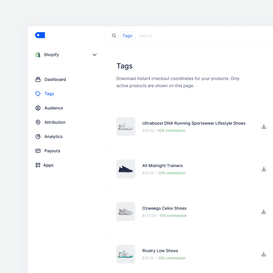Click the magnifier search icon
Image resolution: width=273 pixels, height=273 pixels.
(x=114, y=36)
